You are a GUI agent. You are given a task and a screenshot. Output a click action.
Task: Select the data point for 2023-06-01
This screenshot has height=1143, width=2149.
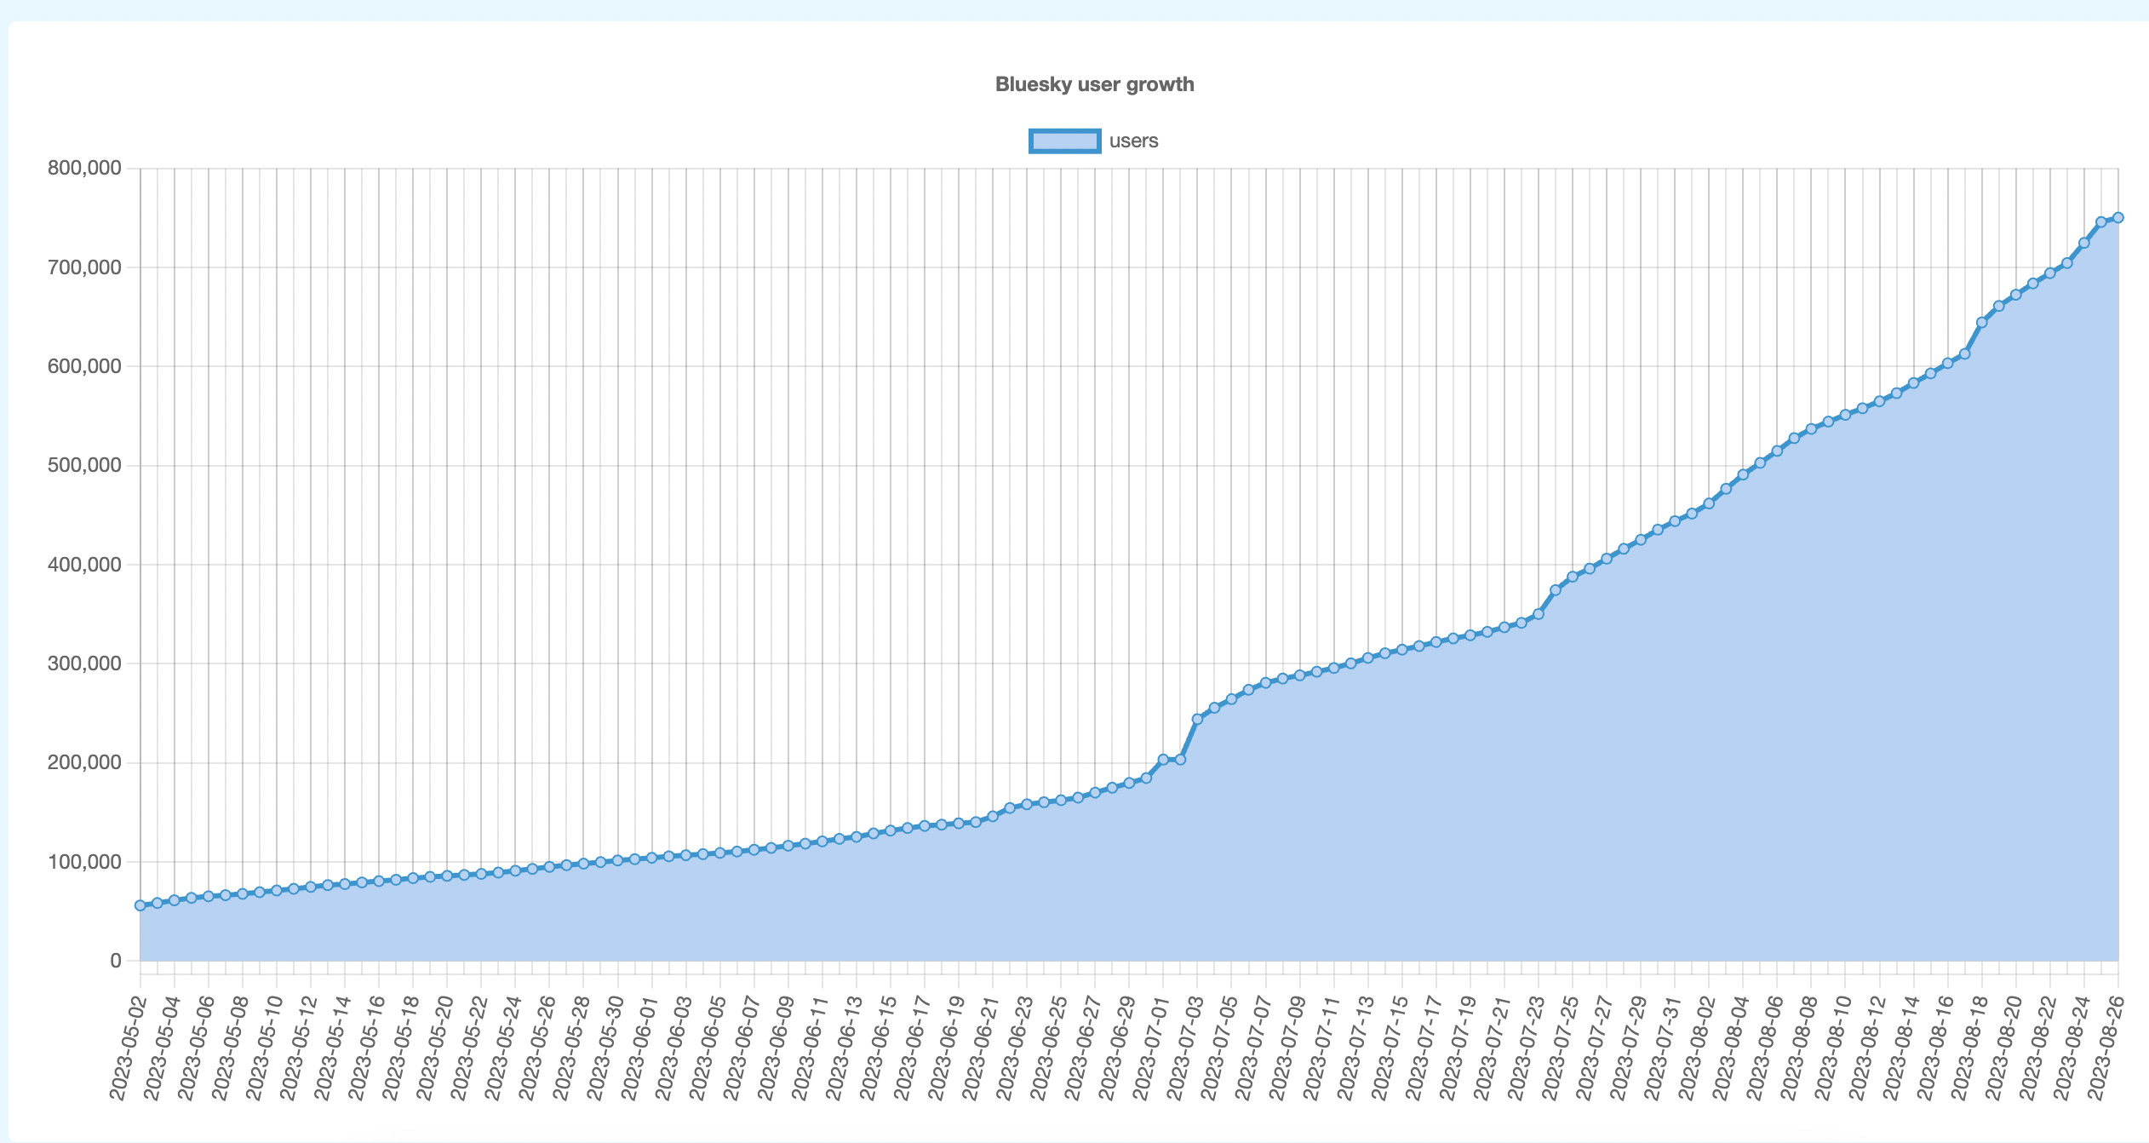tap(651, 858)
